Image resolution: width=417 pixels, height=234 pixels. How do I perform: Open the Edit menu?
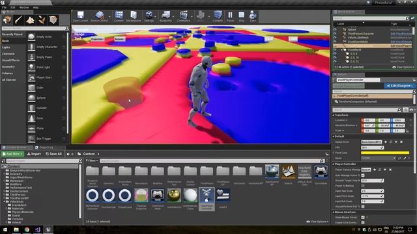pos(13,7)
